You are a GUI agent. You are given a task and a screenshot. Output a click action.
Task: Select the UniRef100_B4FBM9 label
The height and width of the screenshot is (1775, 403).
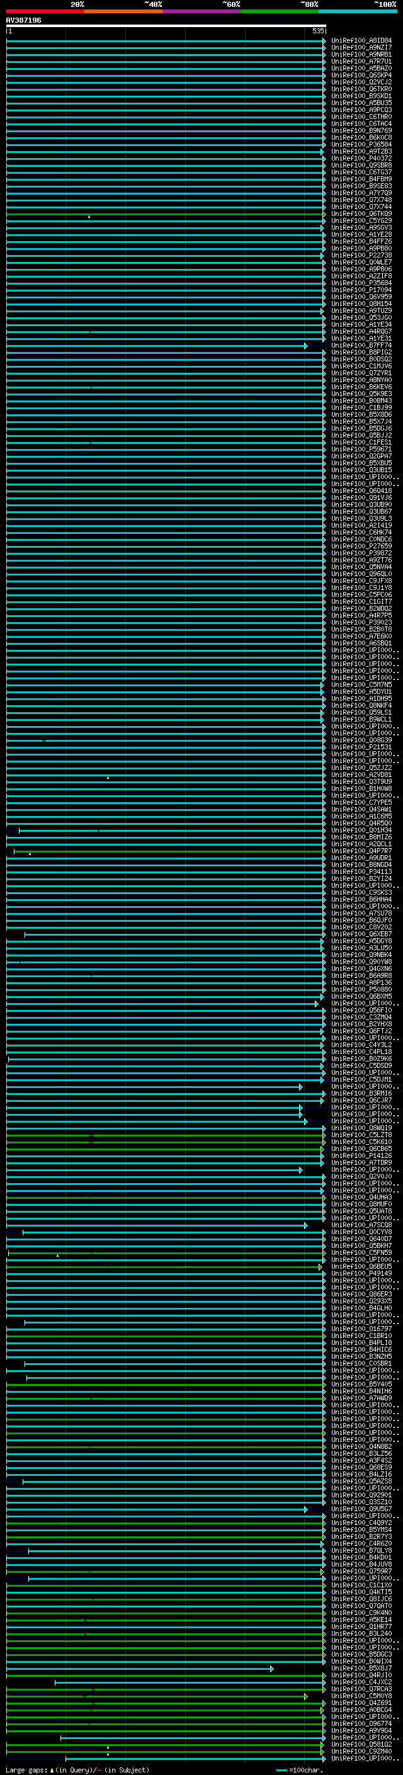pyautogui.click(x=361, y=179)
